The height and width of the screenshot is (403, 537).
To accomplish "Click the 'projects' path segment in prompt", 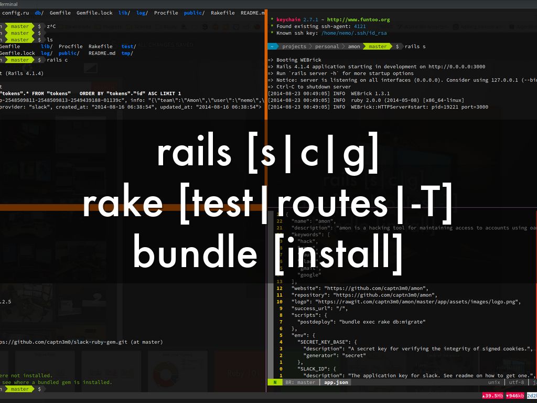I will coord(294,47).
